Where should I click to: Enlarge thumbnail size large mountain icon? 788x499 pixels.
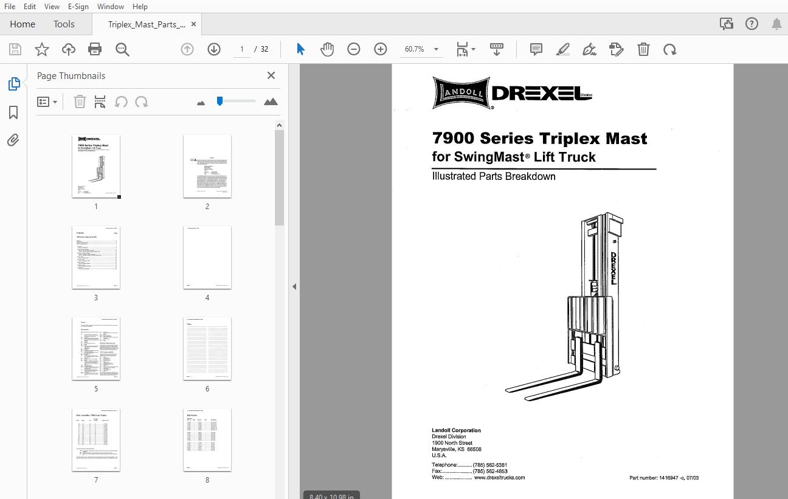point(271,102)
